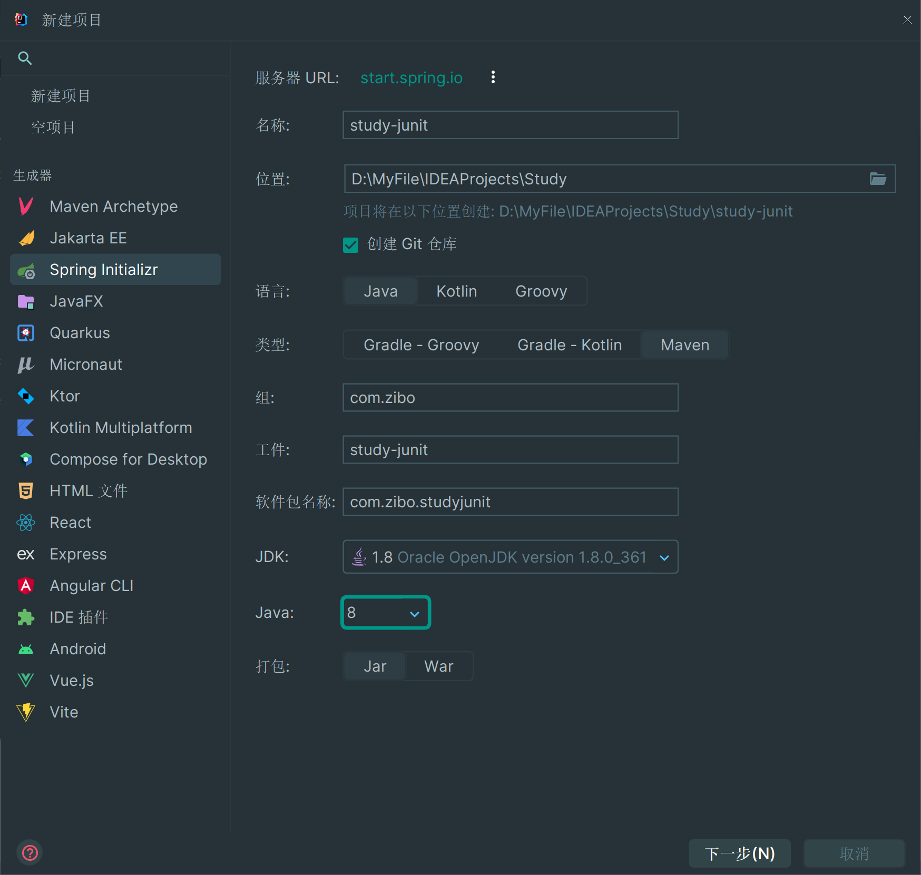Select the Ktor generator label

click(x=65, y=396)
